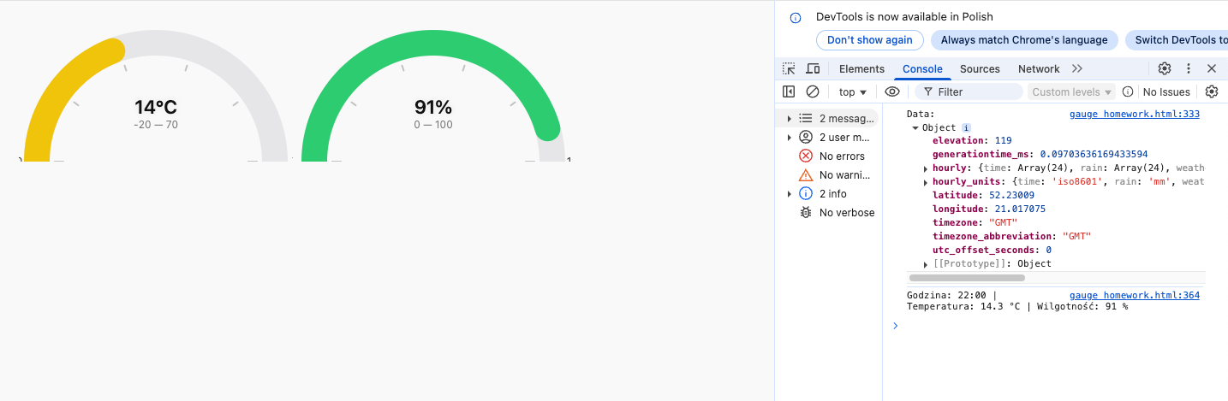1228x401 pixels.
Task: Expand the 2 messages sidebar group
Action: click(789, 119)
